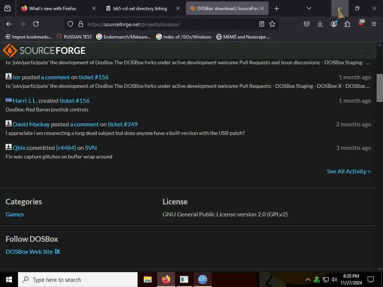Close DOSBox download SourceForge tab
Image resolution: width=383 pixels, height=287 pixels.
pyautogui.click(x=262, y=8)
